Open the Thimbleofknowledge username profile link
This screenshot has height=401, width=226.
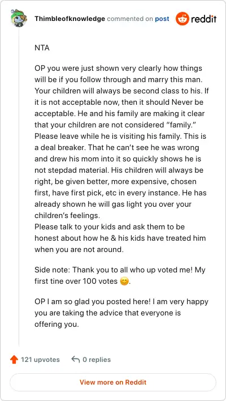pos(69,19)
